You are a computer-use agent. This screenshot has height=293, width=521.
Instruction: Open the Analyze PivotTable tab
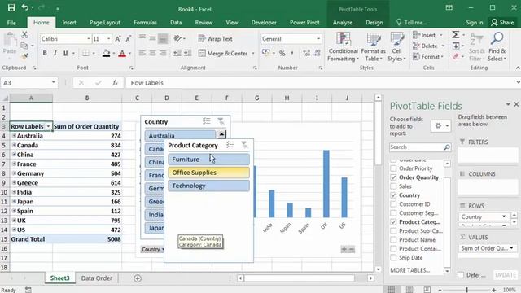[x=342, y=23]
